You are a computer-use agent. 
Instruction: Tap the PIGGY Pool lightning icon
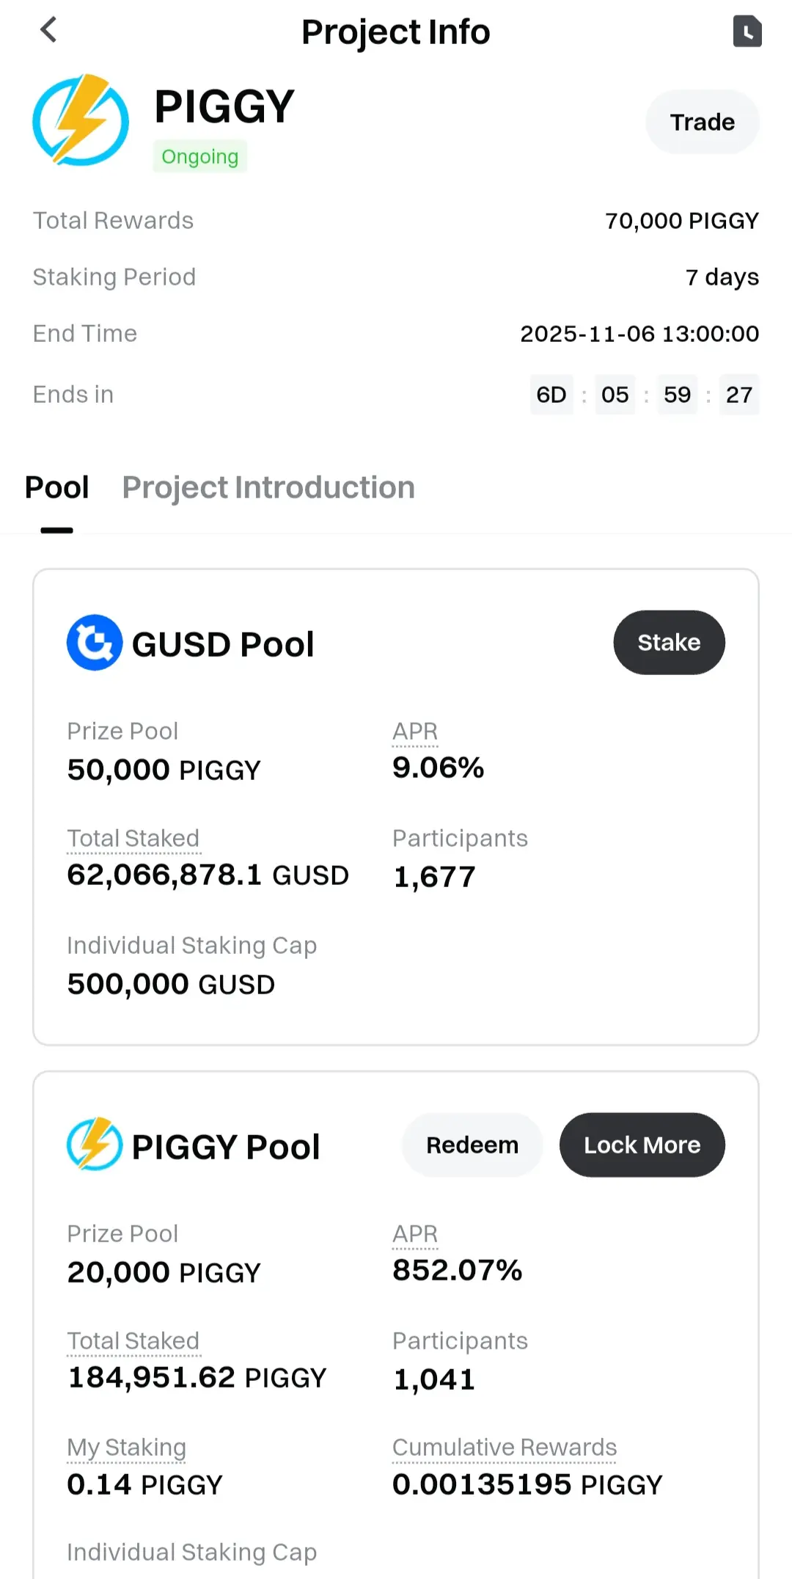[95, 1144]
